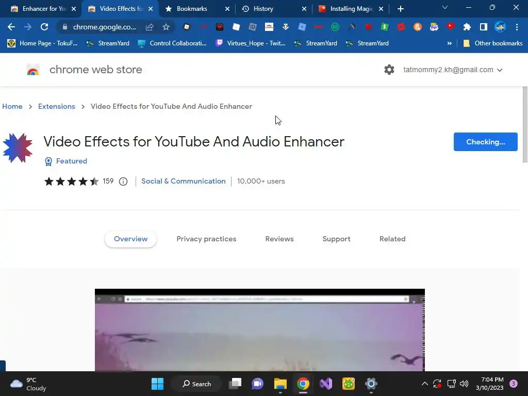Open the green dollar sign extension
This screenshot has width=528, height=396.
pyautogui.click(x=385, y=27)
